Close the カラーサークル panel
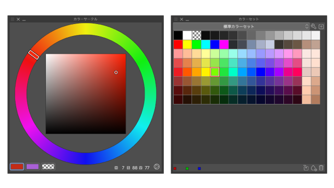334x188 pixels. (18, 19)
